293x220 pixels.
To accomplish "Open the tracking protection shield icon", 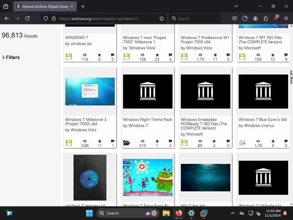I will 46,19.
